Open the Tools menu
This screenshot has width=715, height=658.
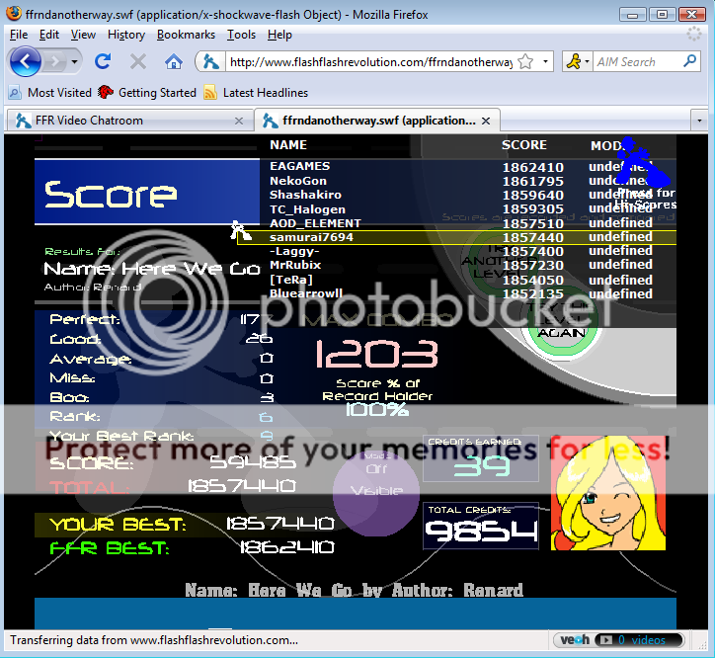(x=241, y=35)
